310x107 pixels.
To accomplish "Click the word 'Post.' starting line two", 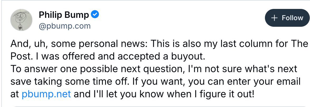I will click(22, 57).
